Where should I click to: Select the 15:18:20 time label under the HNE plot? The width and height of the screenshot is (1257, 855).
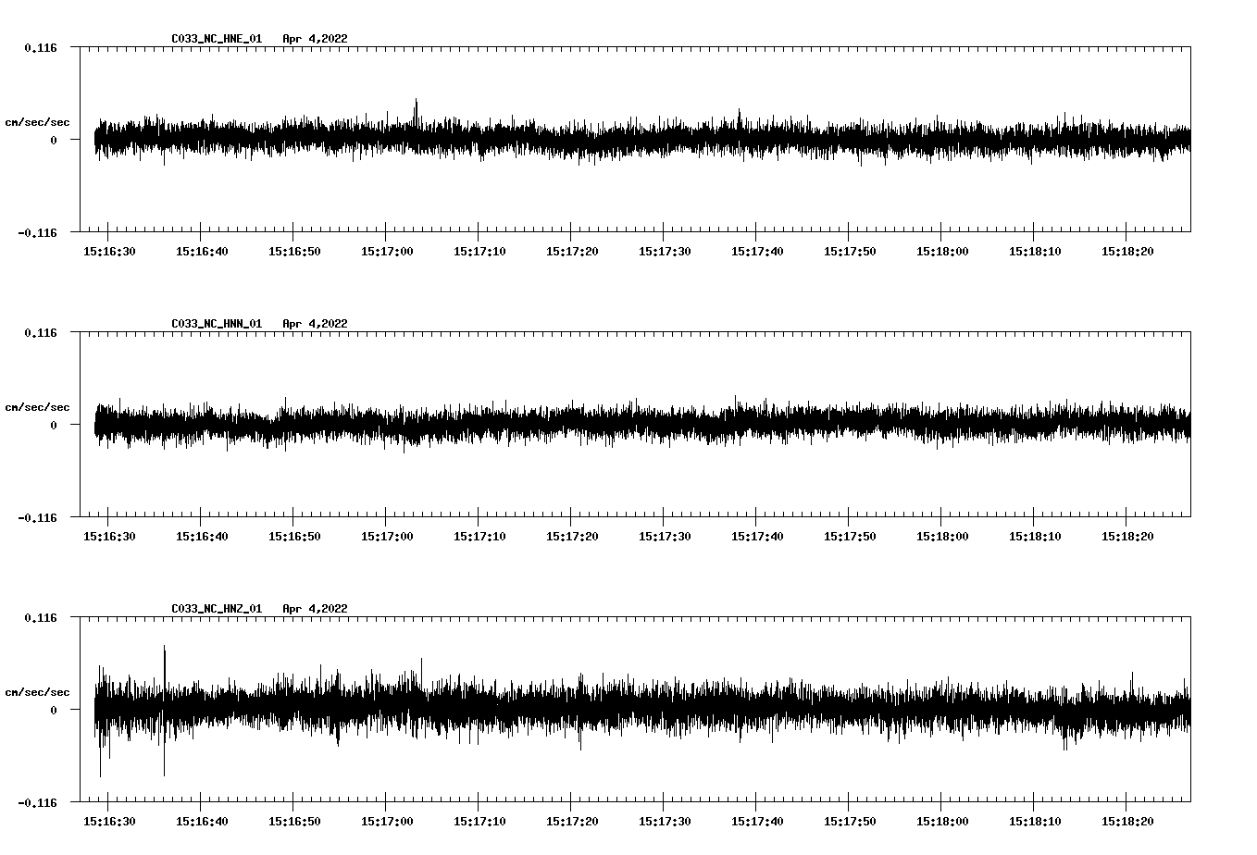tap(1127, 251)
